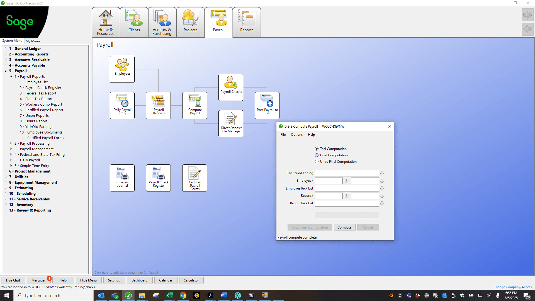Open Excel from the taskbar
The height and width of the screenshot is (301, 535).
(x=169, y=295)
